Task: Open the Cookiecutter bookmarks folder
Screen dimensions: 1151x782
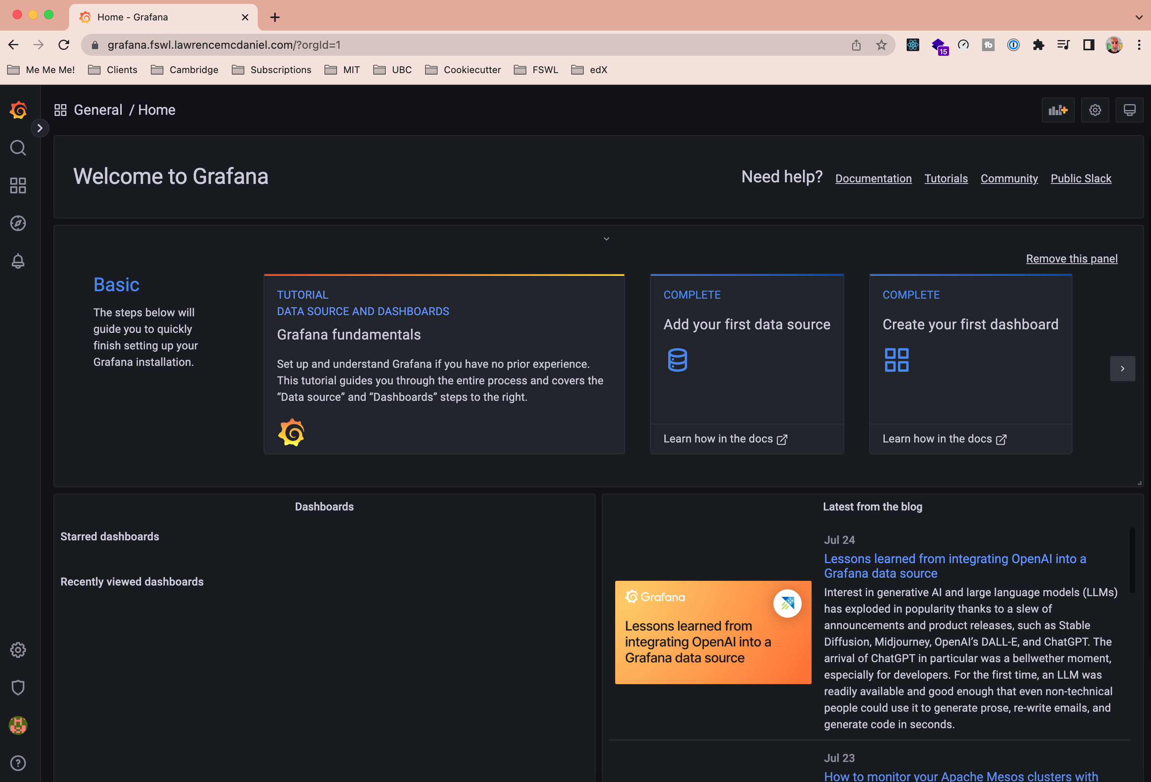Action: (x=463, y=70)
